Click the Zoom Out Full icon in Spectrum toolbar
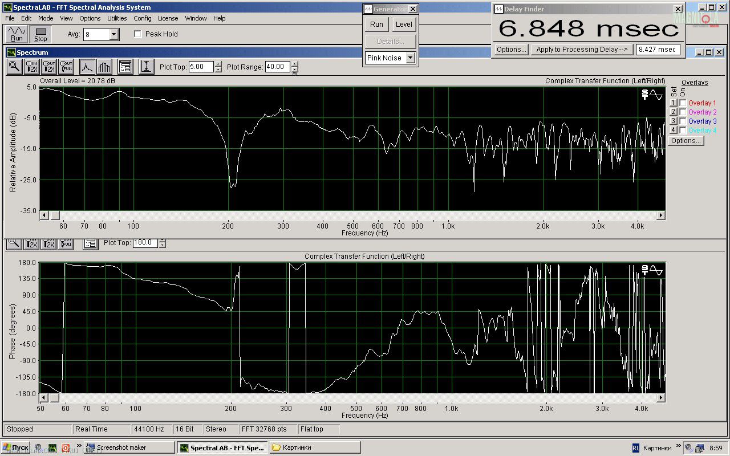 pos(66,67)
